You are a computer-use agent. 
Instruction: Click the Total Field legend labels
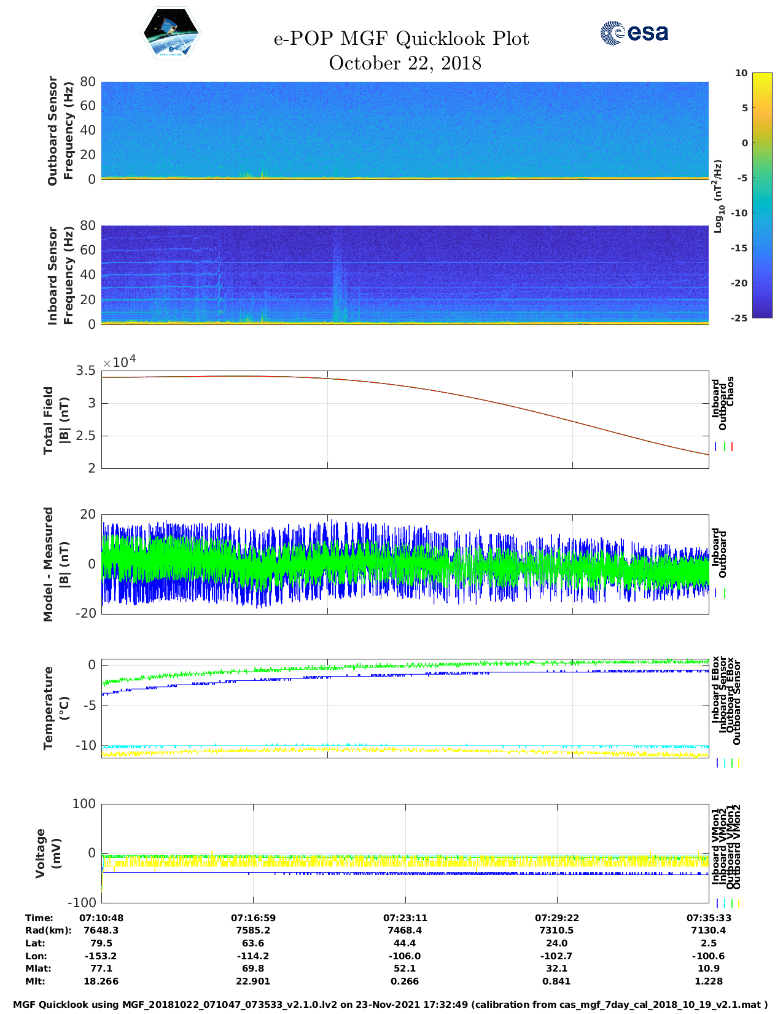pyautogui.click(x=723, y=403)
